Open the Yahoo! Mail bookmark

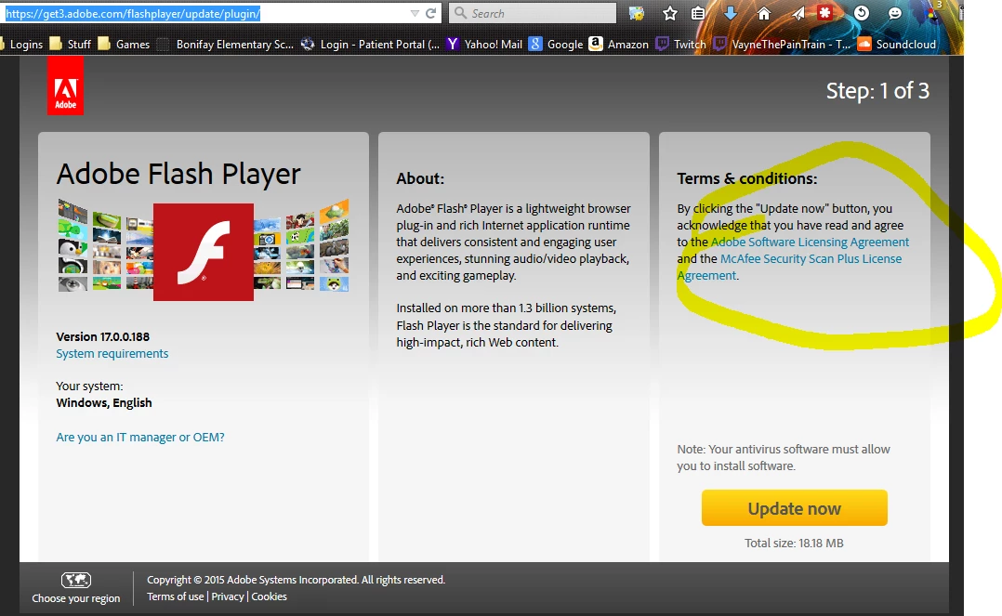click(484, 44)
